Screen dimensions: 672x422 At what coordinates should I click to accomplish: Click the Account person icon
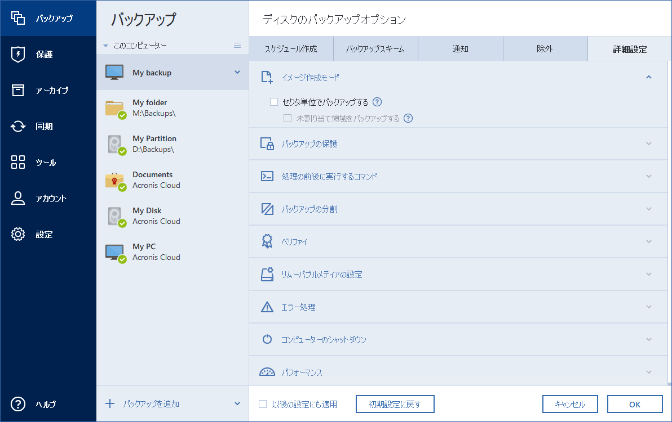click(18, 199)
